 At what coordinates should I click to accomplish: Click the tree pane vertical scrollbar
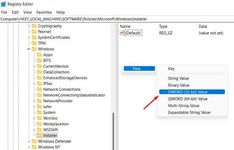(113, 128)
